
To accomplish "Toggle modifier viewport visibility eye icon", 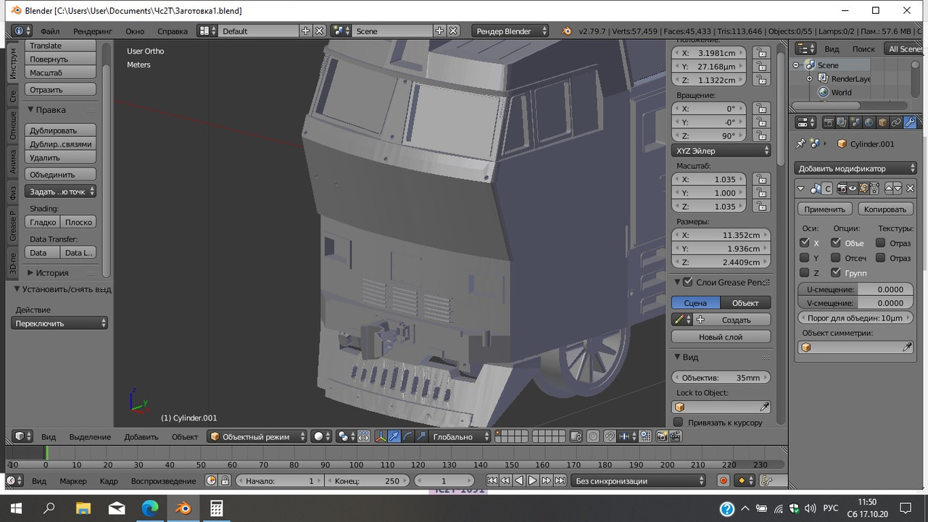I will click(853, 188).
